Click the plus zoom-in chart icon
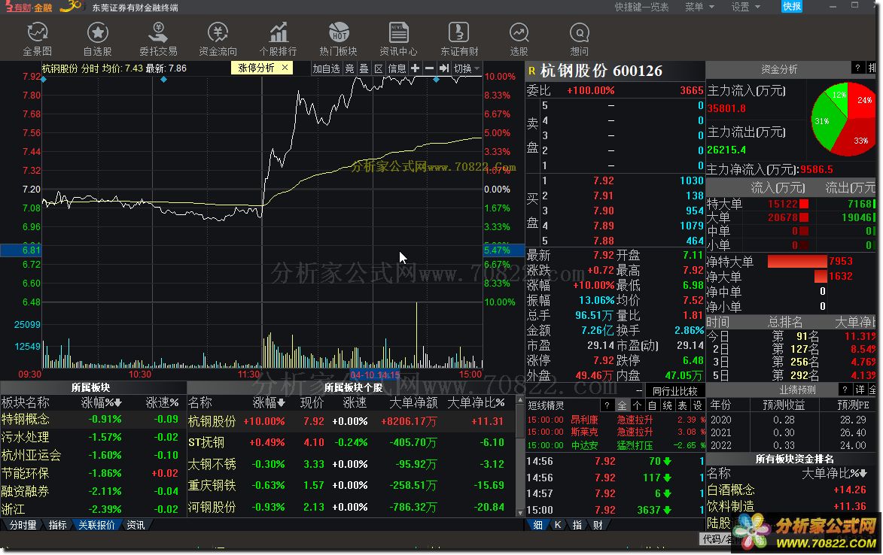This screenshot has width=883, height=555. pos(415,68)
